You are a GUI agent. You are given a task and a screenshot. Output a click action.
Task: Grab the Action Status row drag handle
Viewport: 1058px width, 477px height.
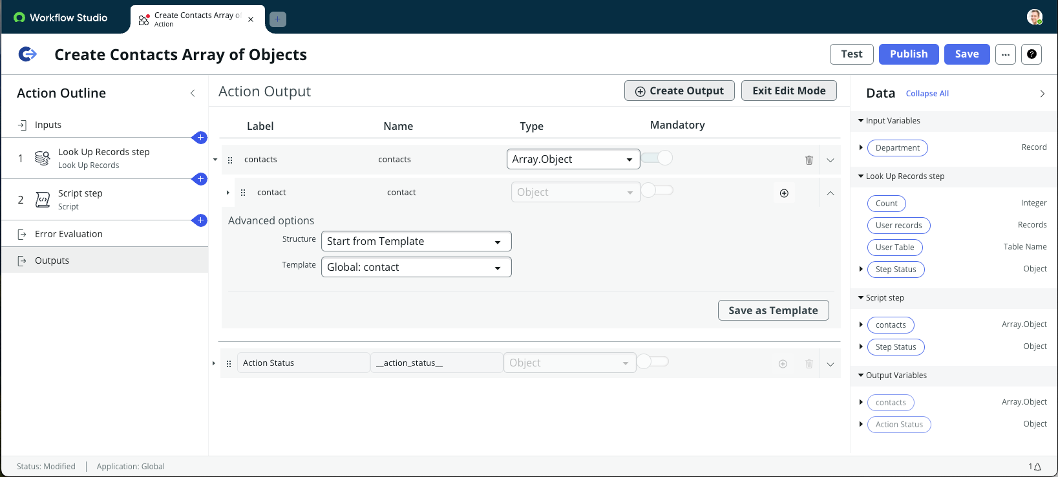(x=229, y=364)
